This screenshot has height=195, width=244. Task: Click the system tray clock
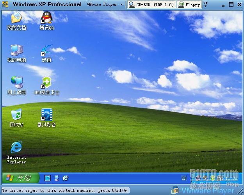pos(232,178)
